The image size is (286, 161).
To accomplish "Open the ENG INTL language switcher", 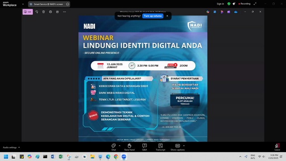I will [253, 157].
